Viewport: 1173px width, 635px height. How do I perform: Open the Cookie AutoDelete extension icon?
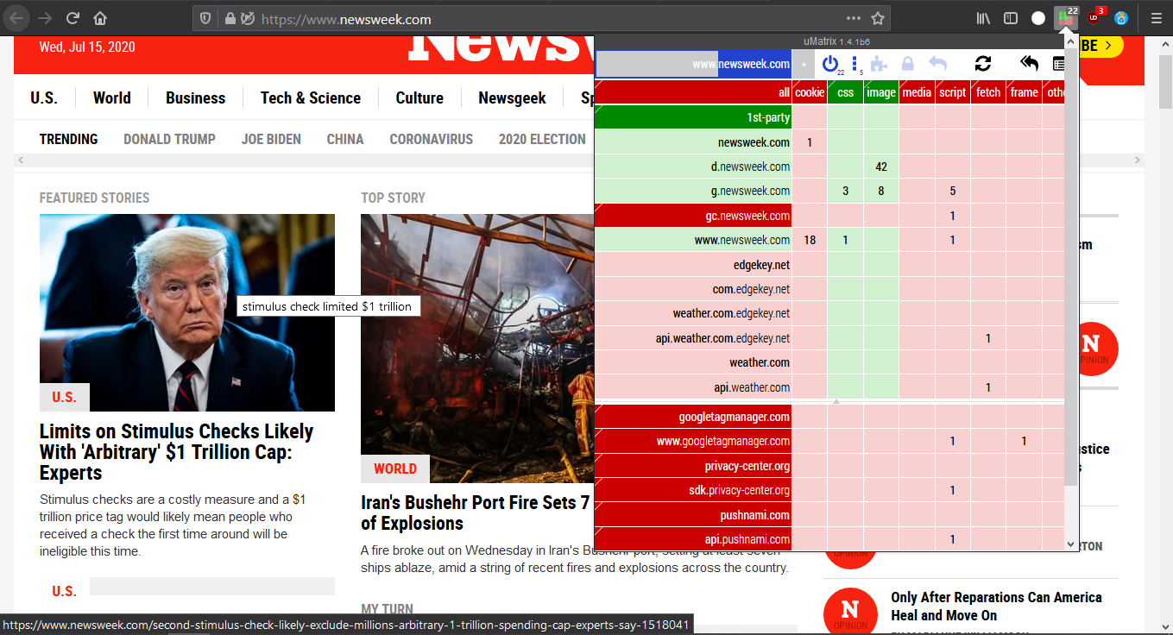(1121, 18)
